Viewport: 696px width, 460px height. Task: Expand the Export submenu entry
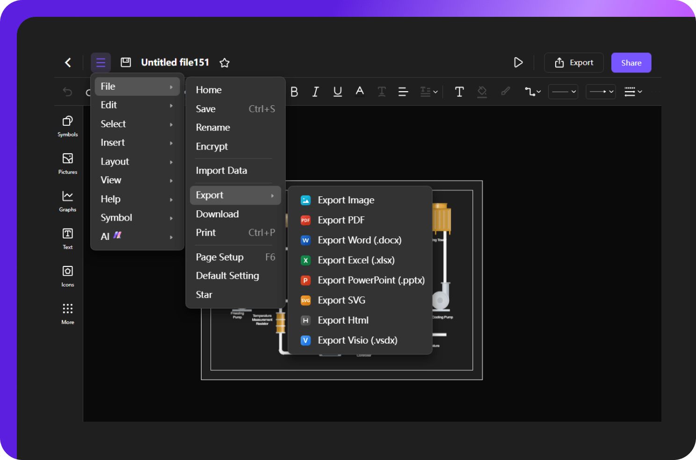235,195
